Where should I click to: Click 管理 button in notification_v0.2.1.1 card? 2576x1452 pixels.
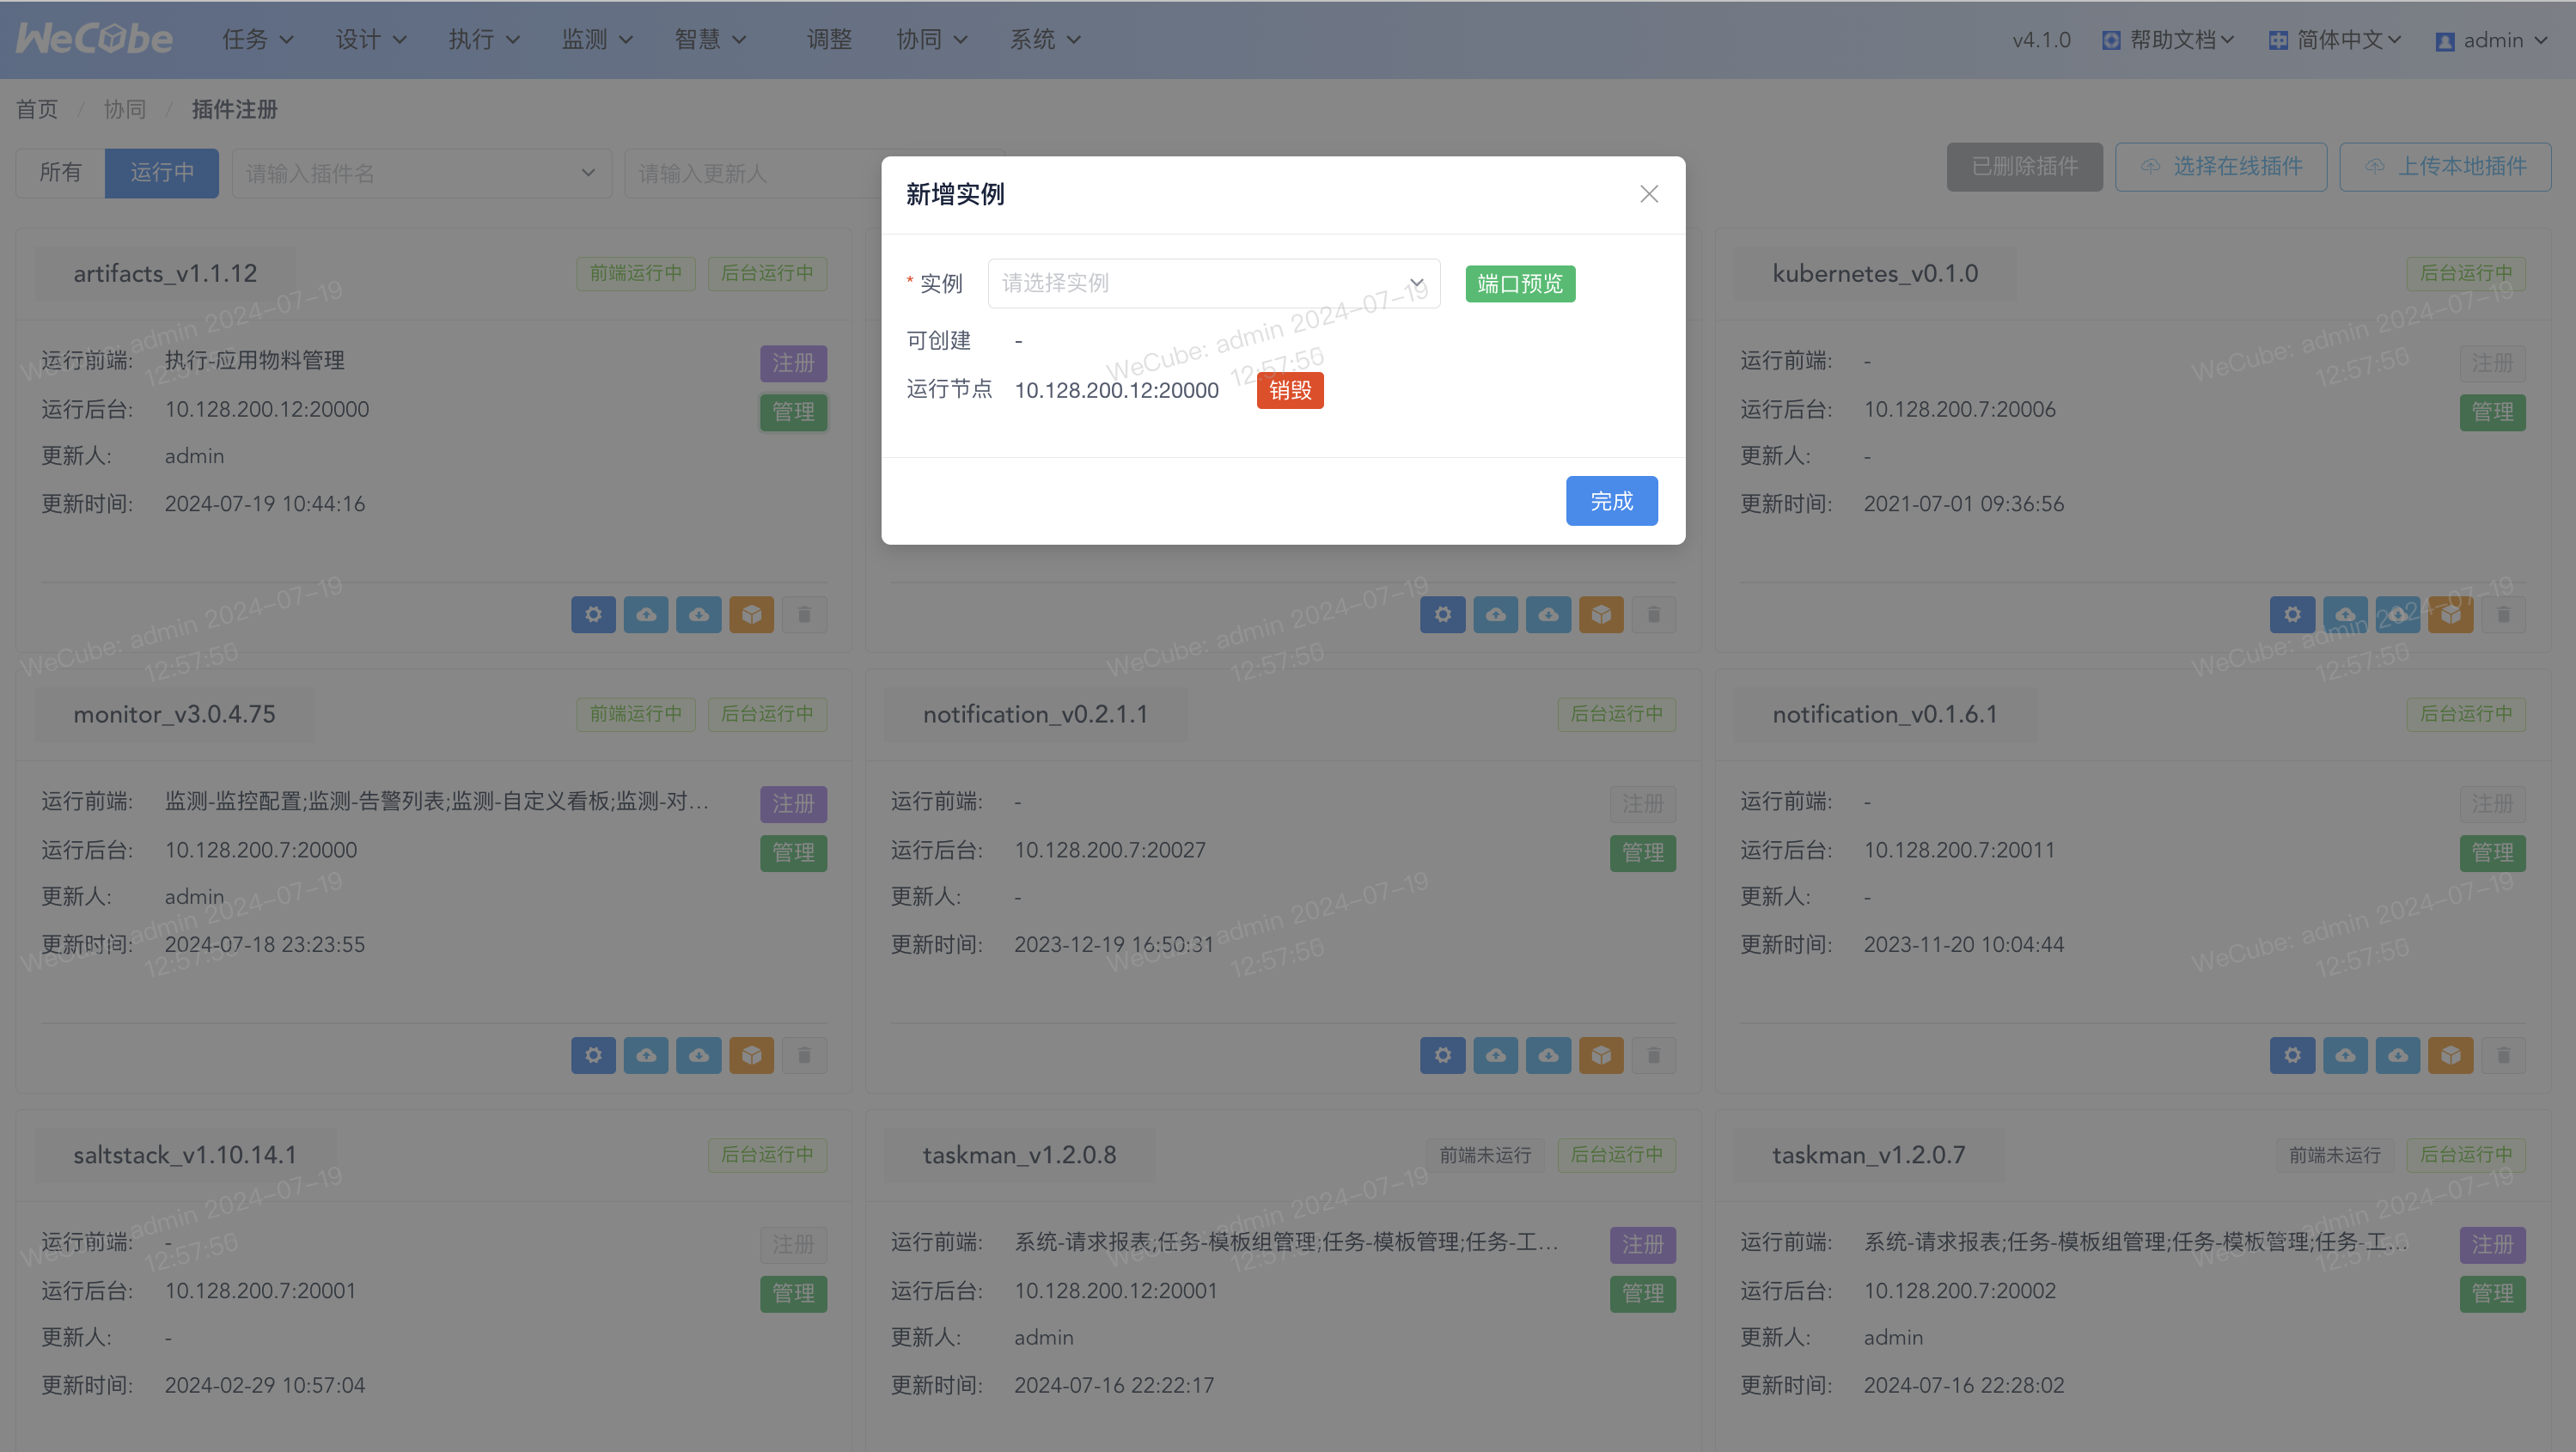[1643, 853]
